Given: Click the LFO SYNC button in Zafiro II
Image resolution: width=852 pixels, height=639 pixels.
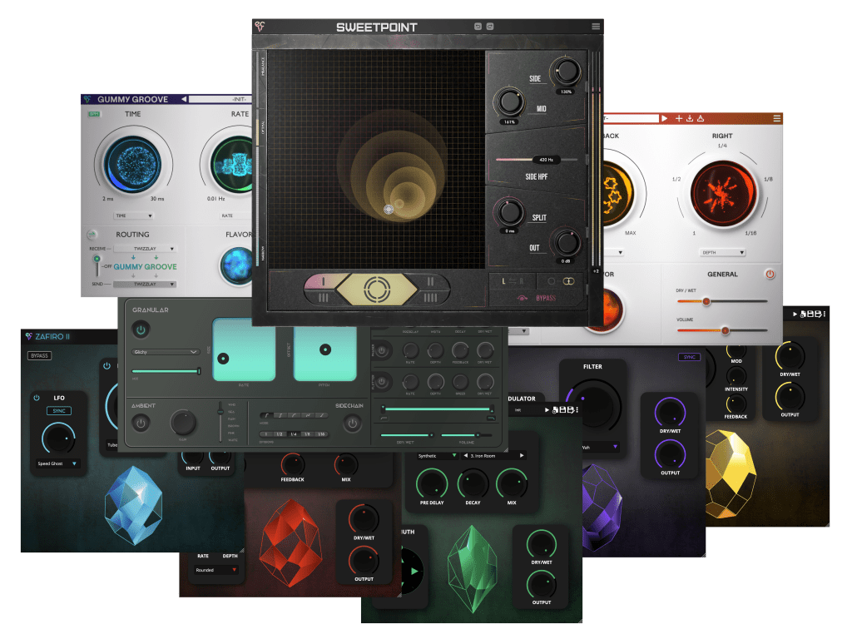Looking at the screenshot, I should pos(59,411).
